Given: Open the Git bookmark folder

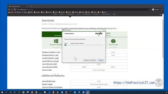Looking at the screenshot, I should (x=43, y=12).
